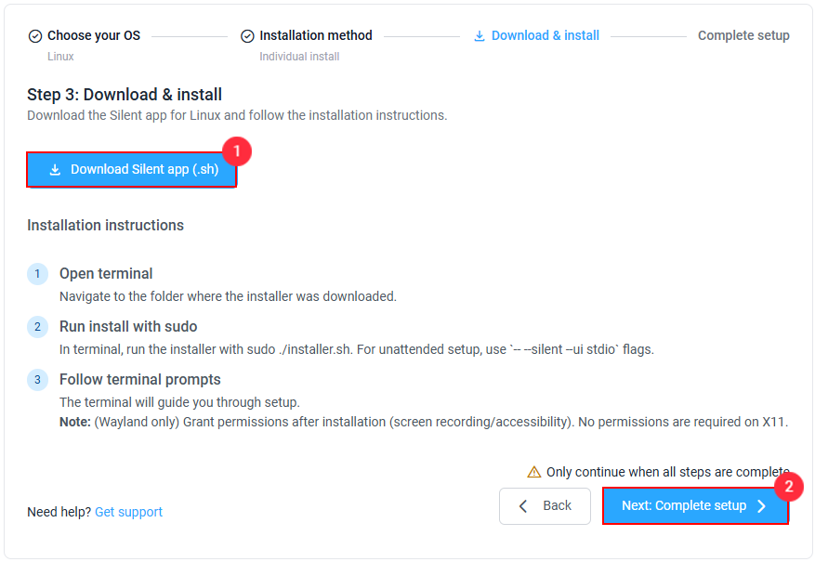Jump to Complete setup step
Viewport: 815px width, 562px height.
[x=743, y=35]
